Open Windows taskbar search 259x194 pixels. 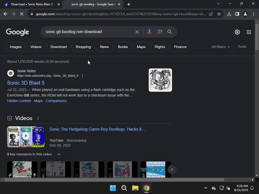click(x=124, y=188)
